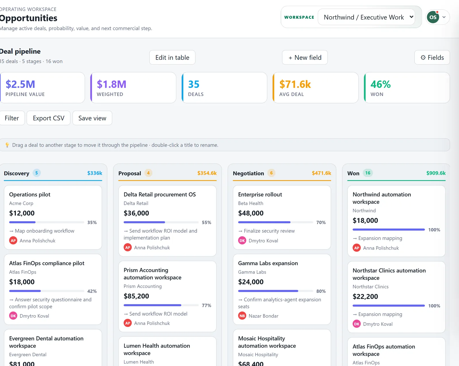Viewport: 459px width, 366px height.
Task: Click the Negotiation count badge 6
Action: 271,173
